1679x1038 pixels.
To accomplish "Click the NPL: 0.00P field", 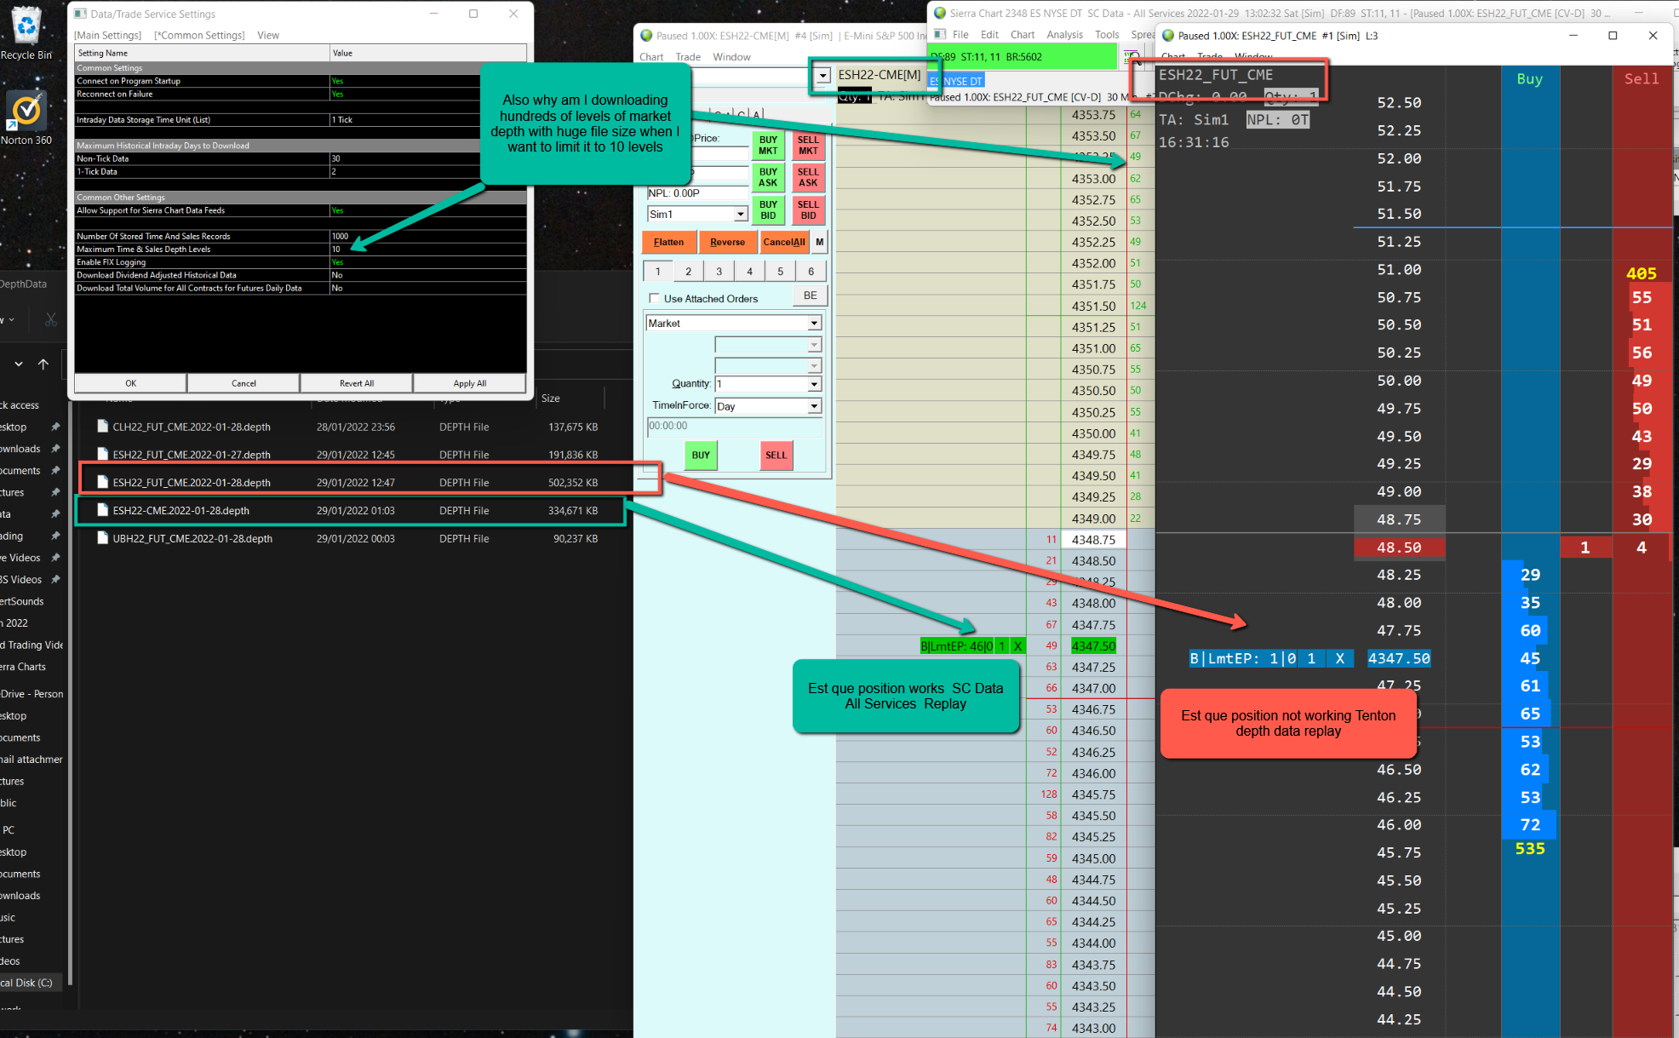I will coord(697,193).
